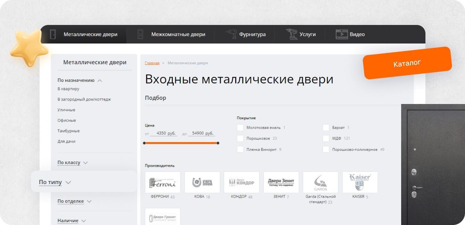Click the drill icon next to Фурнитура
The height and width of the screenshot is (225, 465).
pyautogui.click(x=231, y=34)
